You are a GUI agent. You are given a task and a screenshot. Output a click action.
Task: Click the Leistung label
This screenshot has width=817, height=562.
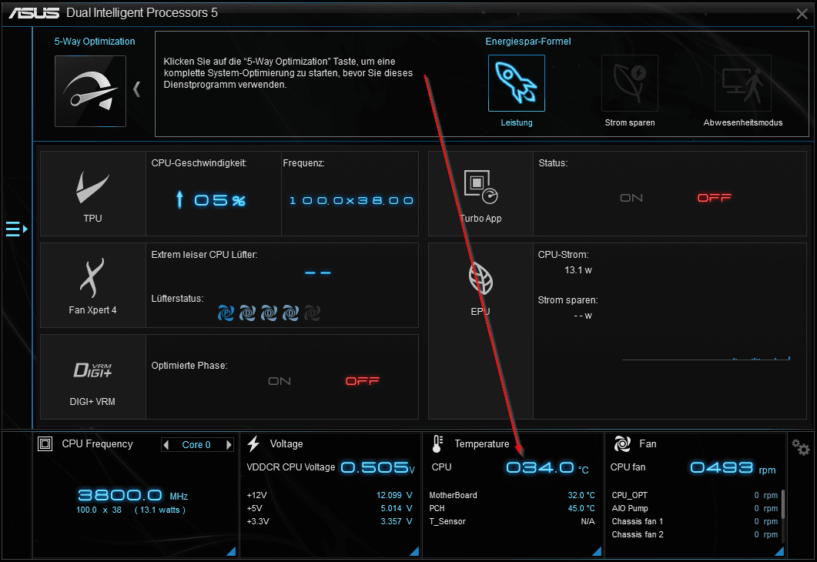coord(517,122)
